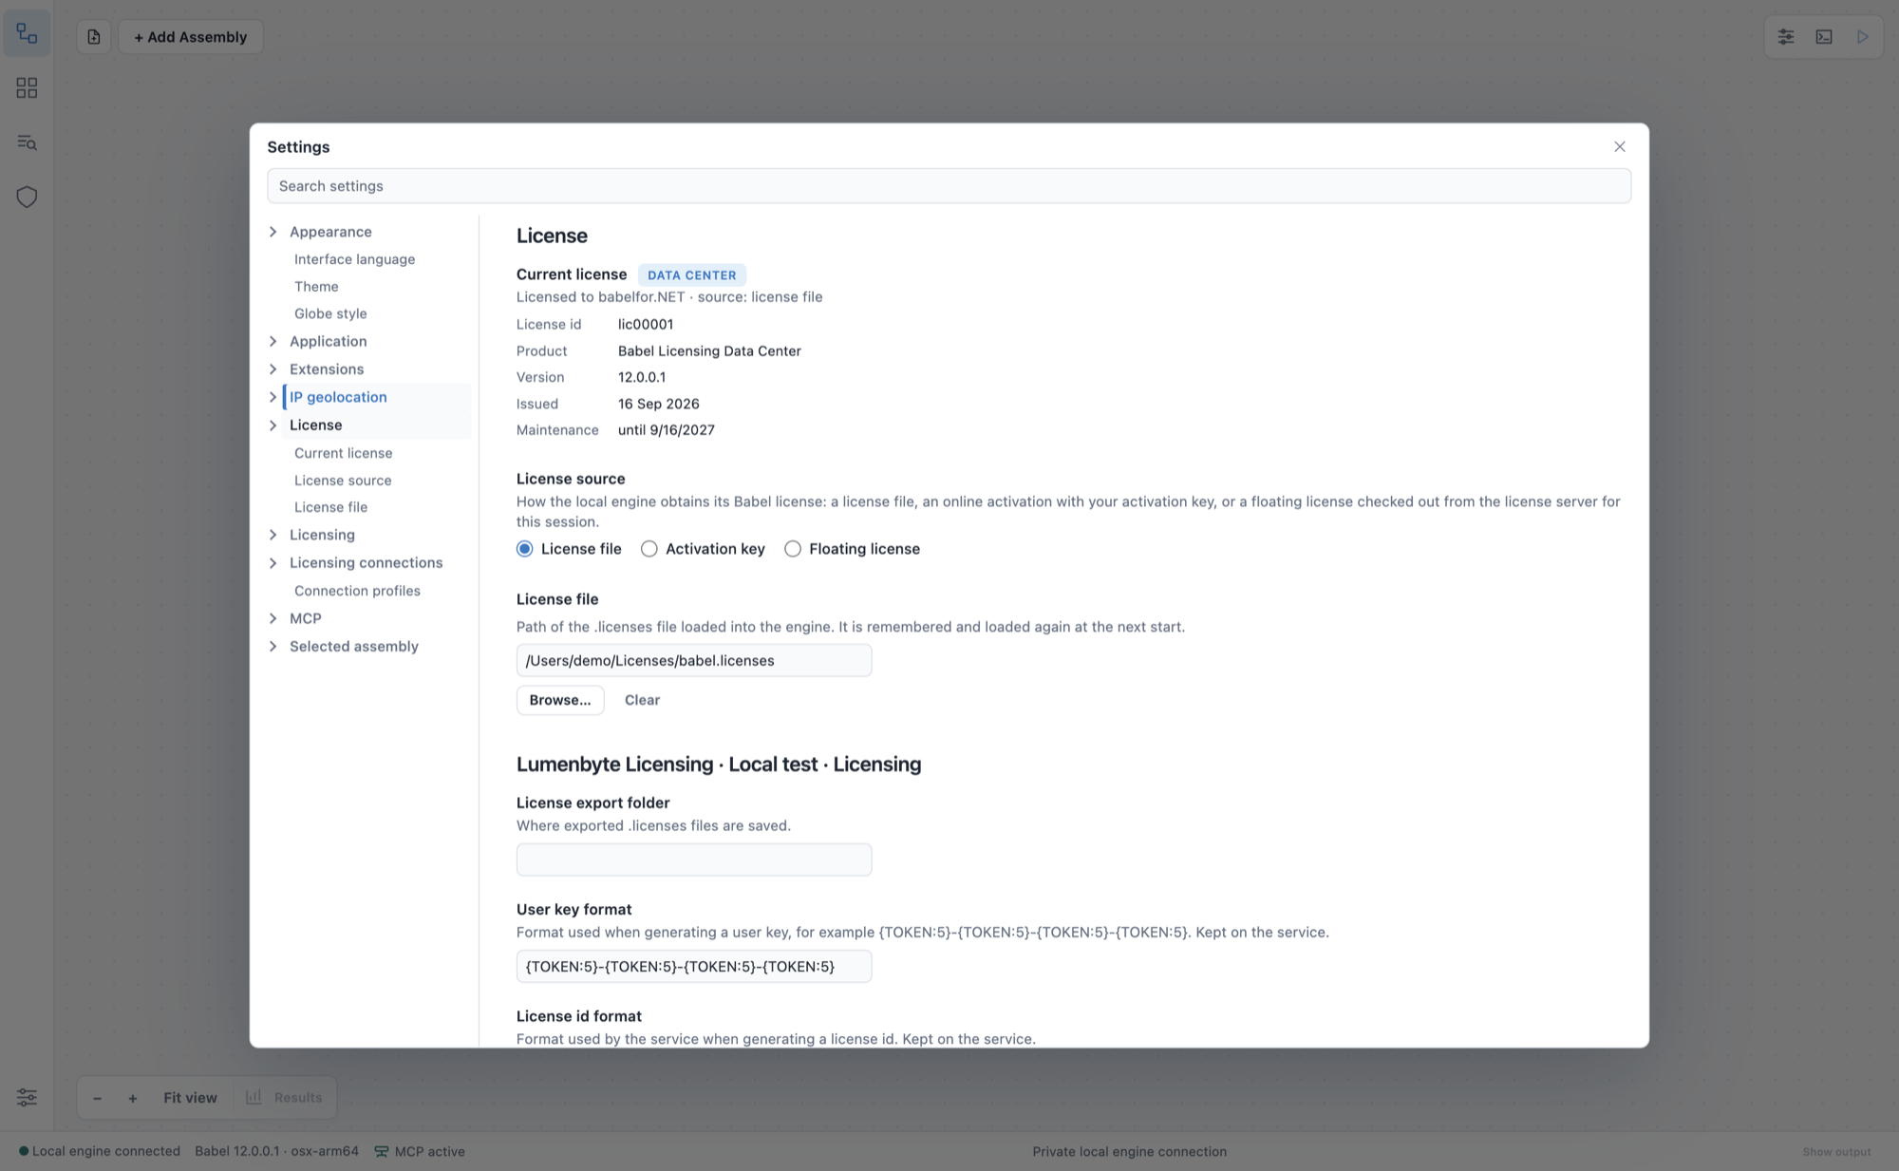Image resolution: width=1899 pixels, height=1171 pixels.
Task: Expand the Extensions chevron
Action: (x=273, y=368)
